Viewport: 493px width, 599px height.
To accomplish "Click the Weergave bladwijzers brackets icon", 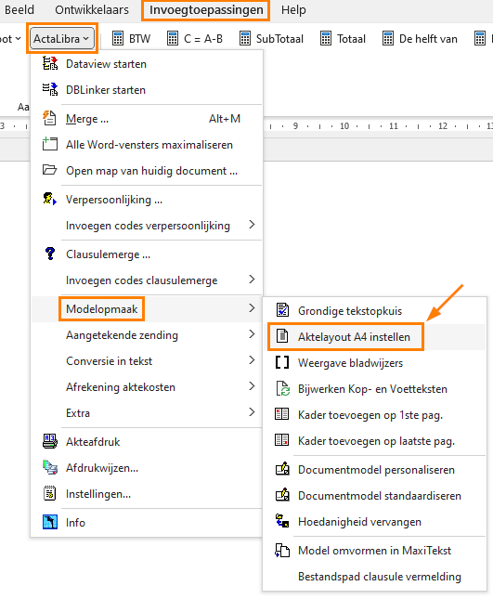I will tap(282, 362).
